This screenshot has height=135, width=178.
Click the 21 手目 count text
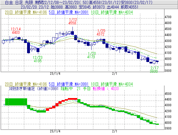coord(84,88)
